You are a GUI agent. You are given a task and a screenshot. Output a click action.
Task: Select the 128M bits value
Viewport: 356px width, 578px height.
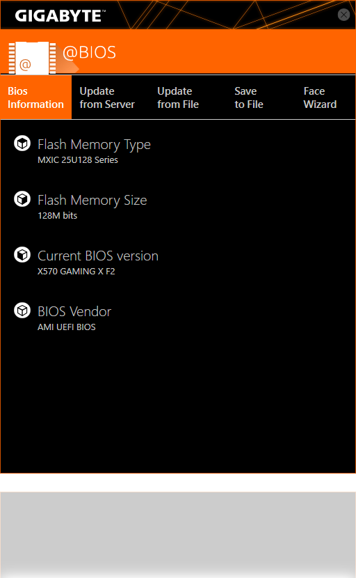tap(58, 216)
